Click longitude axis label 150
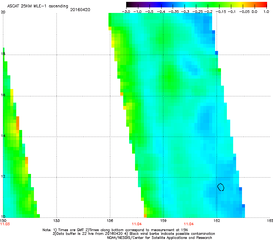Screen dimensions: 273x240 [x=3, y=221]
